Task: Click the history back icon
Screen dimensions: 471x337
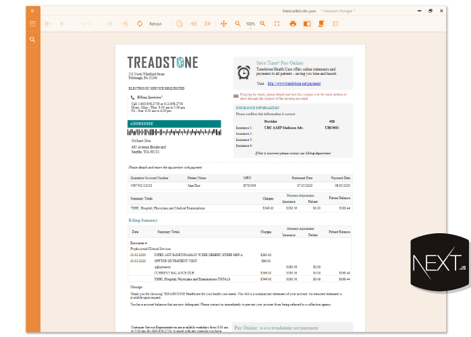Action: point(194,24)
